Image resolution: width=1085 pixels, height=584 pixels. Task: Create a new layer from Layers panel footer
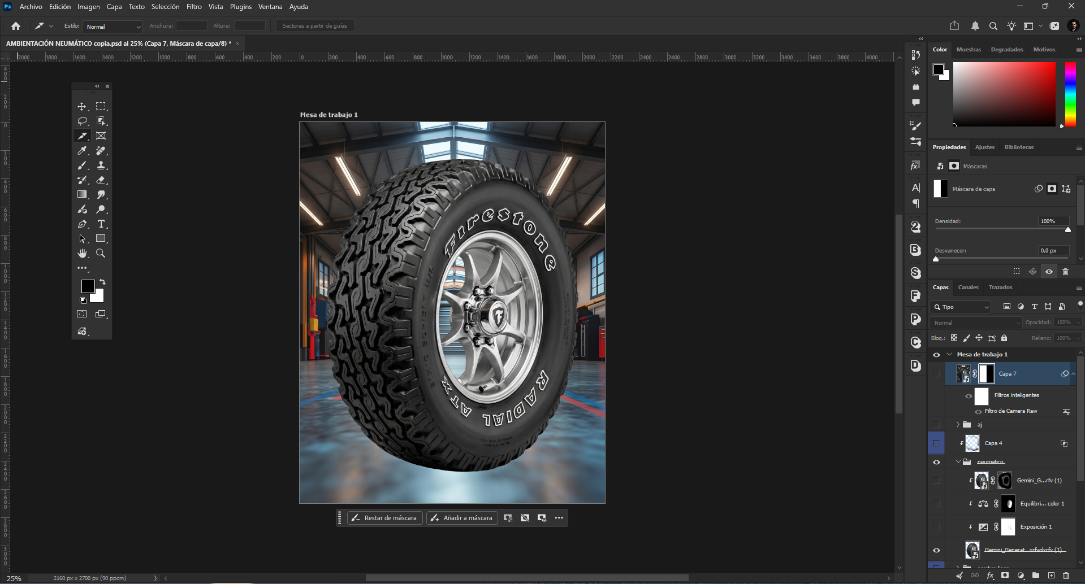coord(1051,576)
